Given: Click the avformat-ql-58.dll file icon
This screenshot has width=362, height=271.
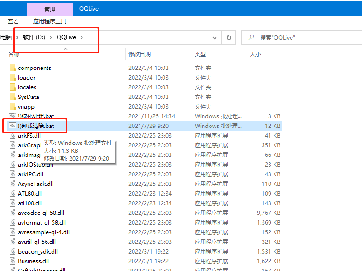Looking at the screenshot, I should (12, 223).
